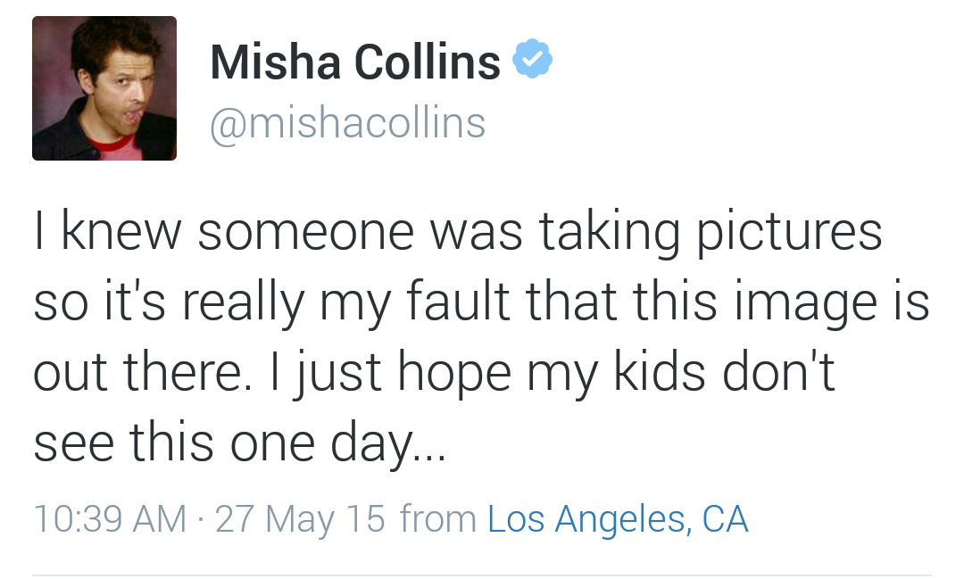Click the 27 May 15 date

(300, 519)
